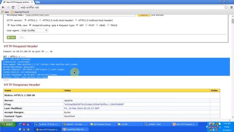Click the GET / HTTP/1.1 request line
The height and width of the screenshot is (132, 234).
tap(15, 56)
